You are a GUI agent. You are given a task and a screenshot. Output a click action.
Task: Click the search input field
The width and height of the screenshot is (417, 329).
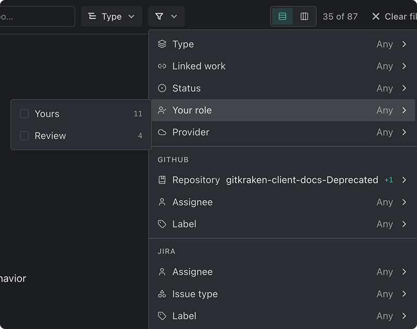[36, 17]
